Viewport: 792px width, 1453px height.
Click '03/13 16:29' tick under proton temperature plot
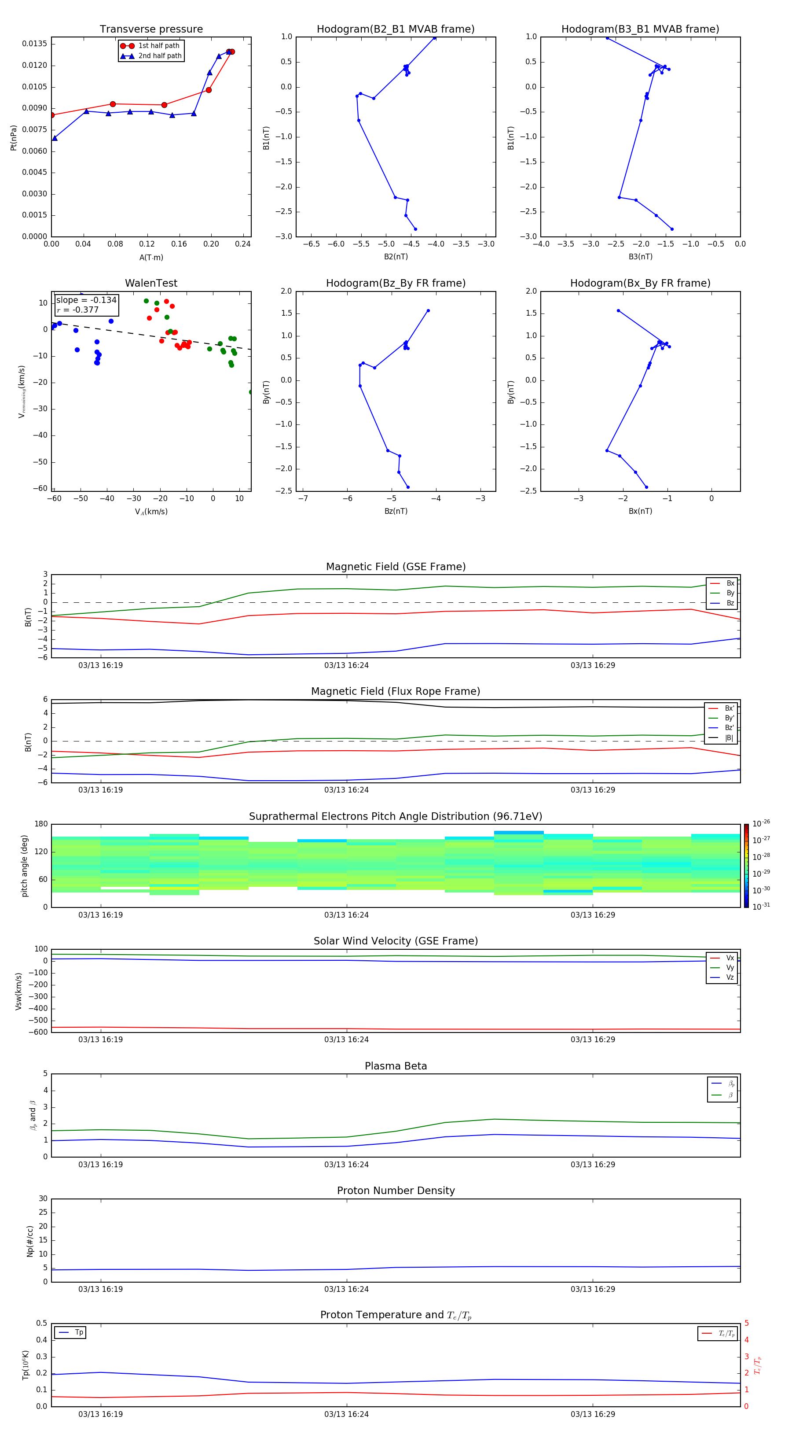click(592, 1414)
